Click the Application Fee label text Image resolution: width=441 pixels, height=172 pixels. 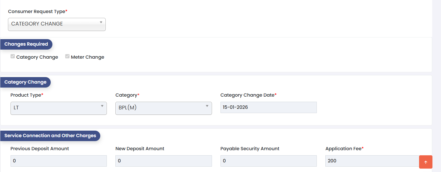(344, 149)
